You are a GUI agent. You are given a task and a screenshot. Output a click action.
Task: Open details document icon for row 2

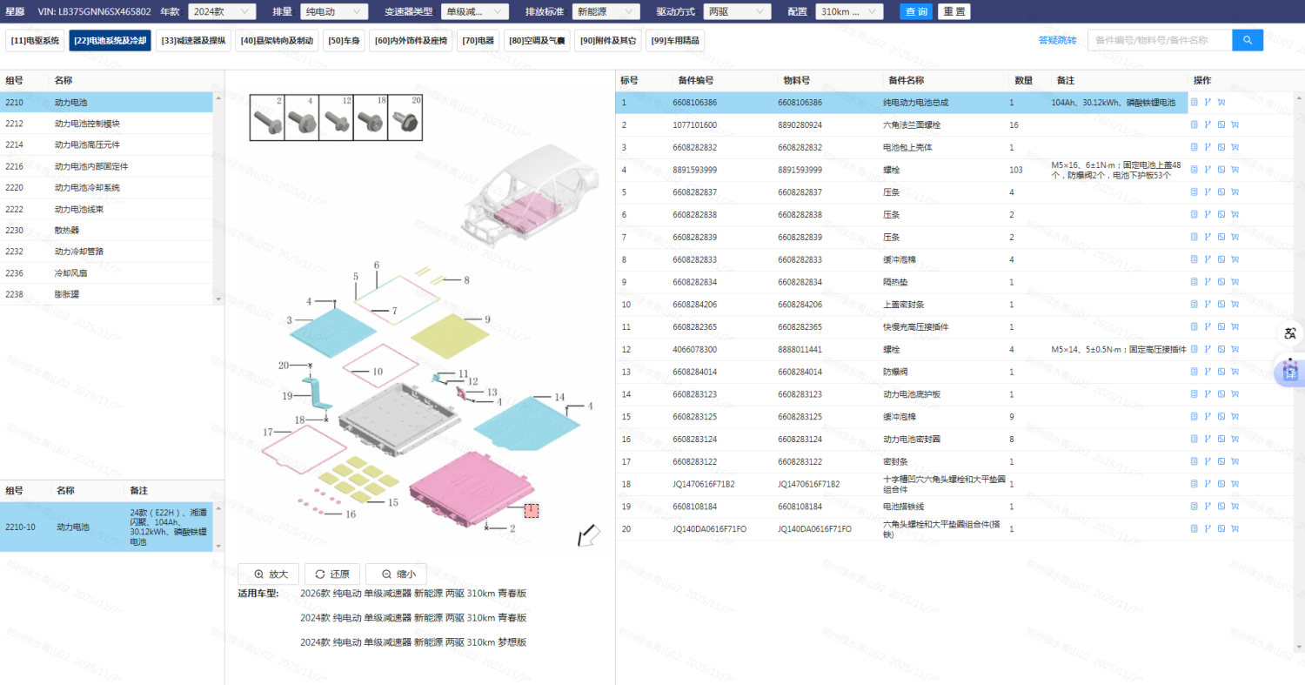click(x=1195, y=125)
